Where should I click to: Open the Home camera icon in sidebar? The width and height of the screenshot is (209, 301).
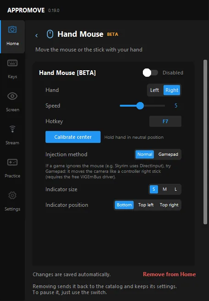12,29
